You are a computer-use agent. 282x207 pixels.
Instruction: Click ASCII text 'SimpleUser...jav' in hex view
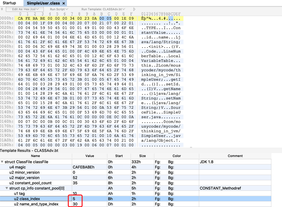pos(161,136)
